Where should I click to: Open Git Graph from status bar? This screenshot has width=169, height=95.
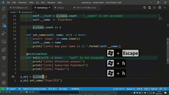tap(63, 89)
